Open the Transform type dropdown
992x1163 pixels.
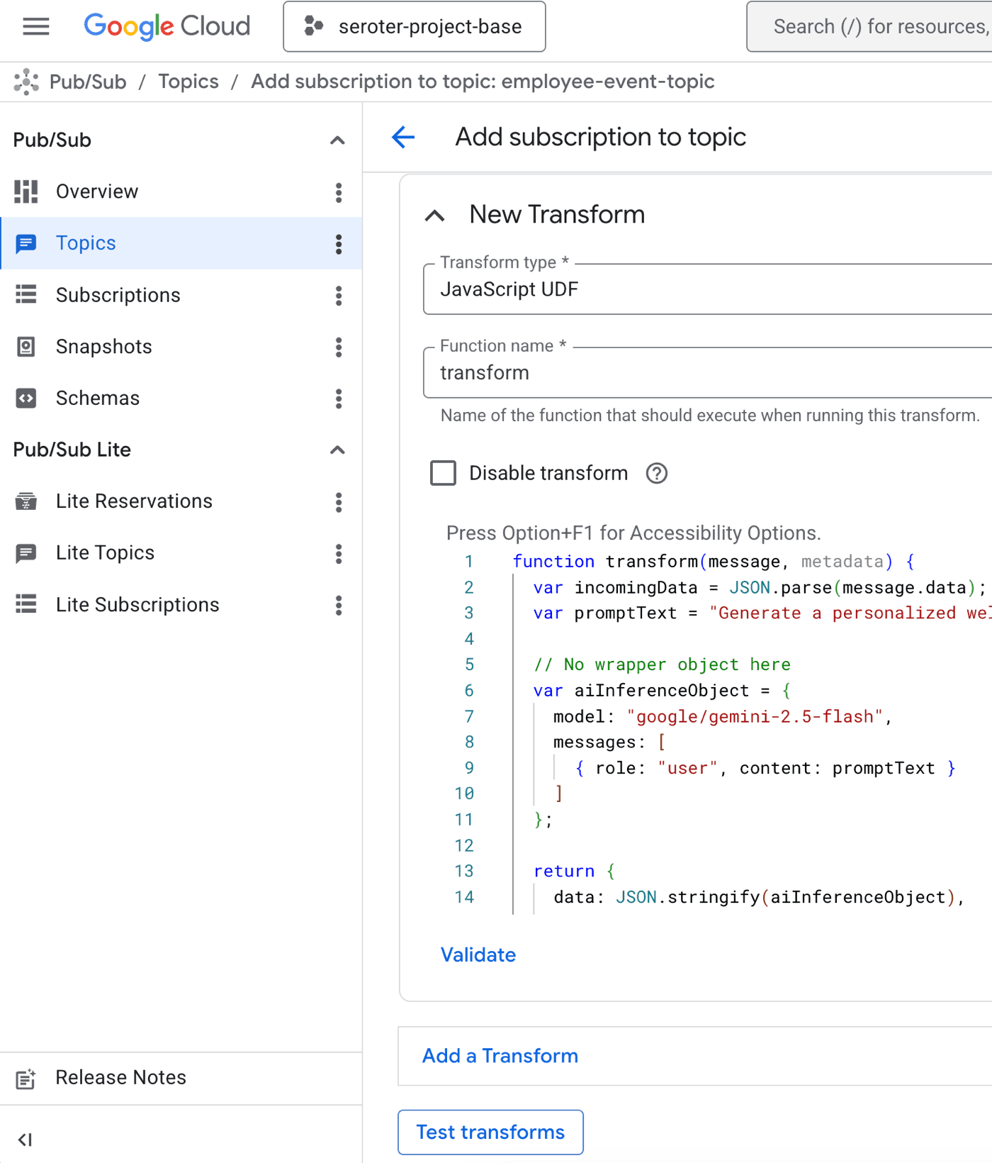pyautogui.click(x=709, y=289)
